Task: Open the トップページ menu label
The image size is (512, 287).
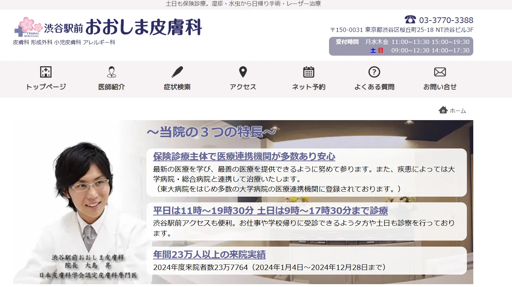Action: pyautogui.click(x=46, y=87)
